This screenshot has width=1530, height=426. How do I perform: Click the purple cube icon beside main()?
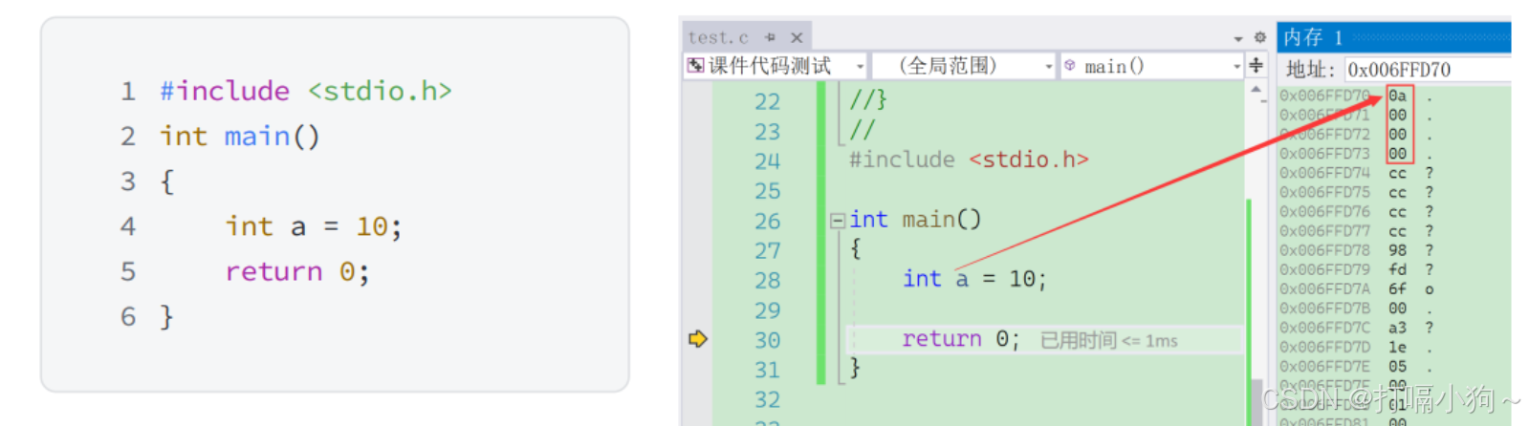pos(1071,66)
